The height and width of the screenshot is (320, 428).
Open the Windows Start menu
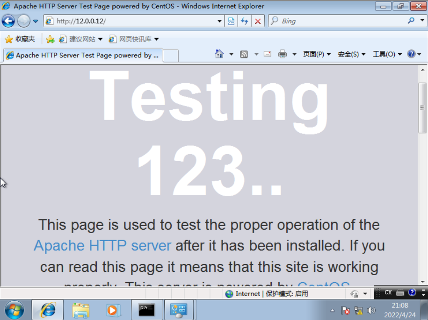click(x=14, y=310)
